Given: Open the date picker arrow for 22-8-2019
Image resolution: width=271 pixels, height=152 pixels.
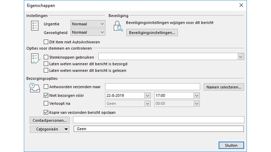Looking at the screenshot, I should (x=147, y=95).
